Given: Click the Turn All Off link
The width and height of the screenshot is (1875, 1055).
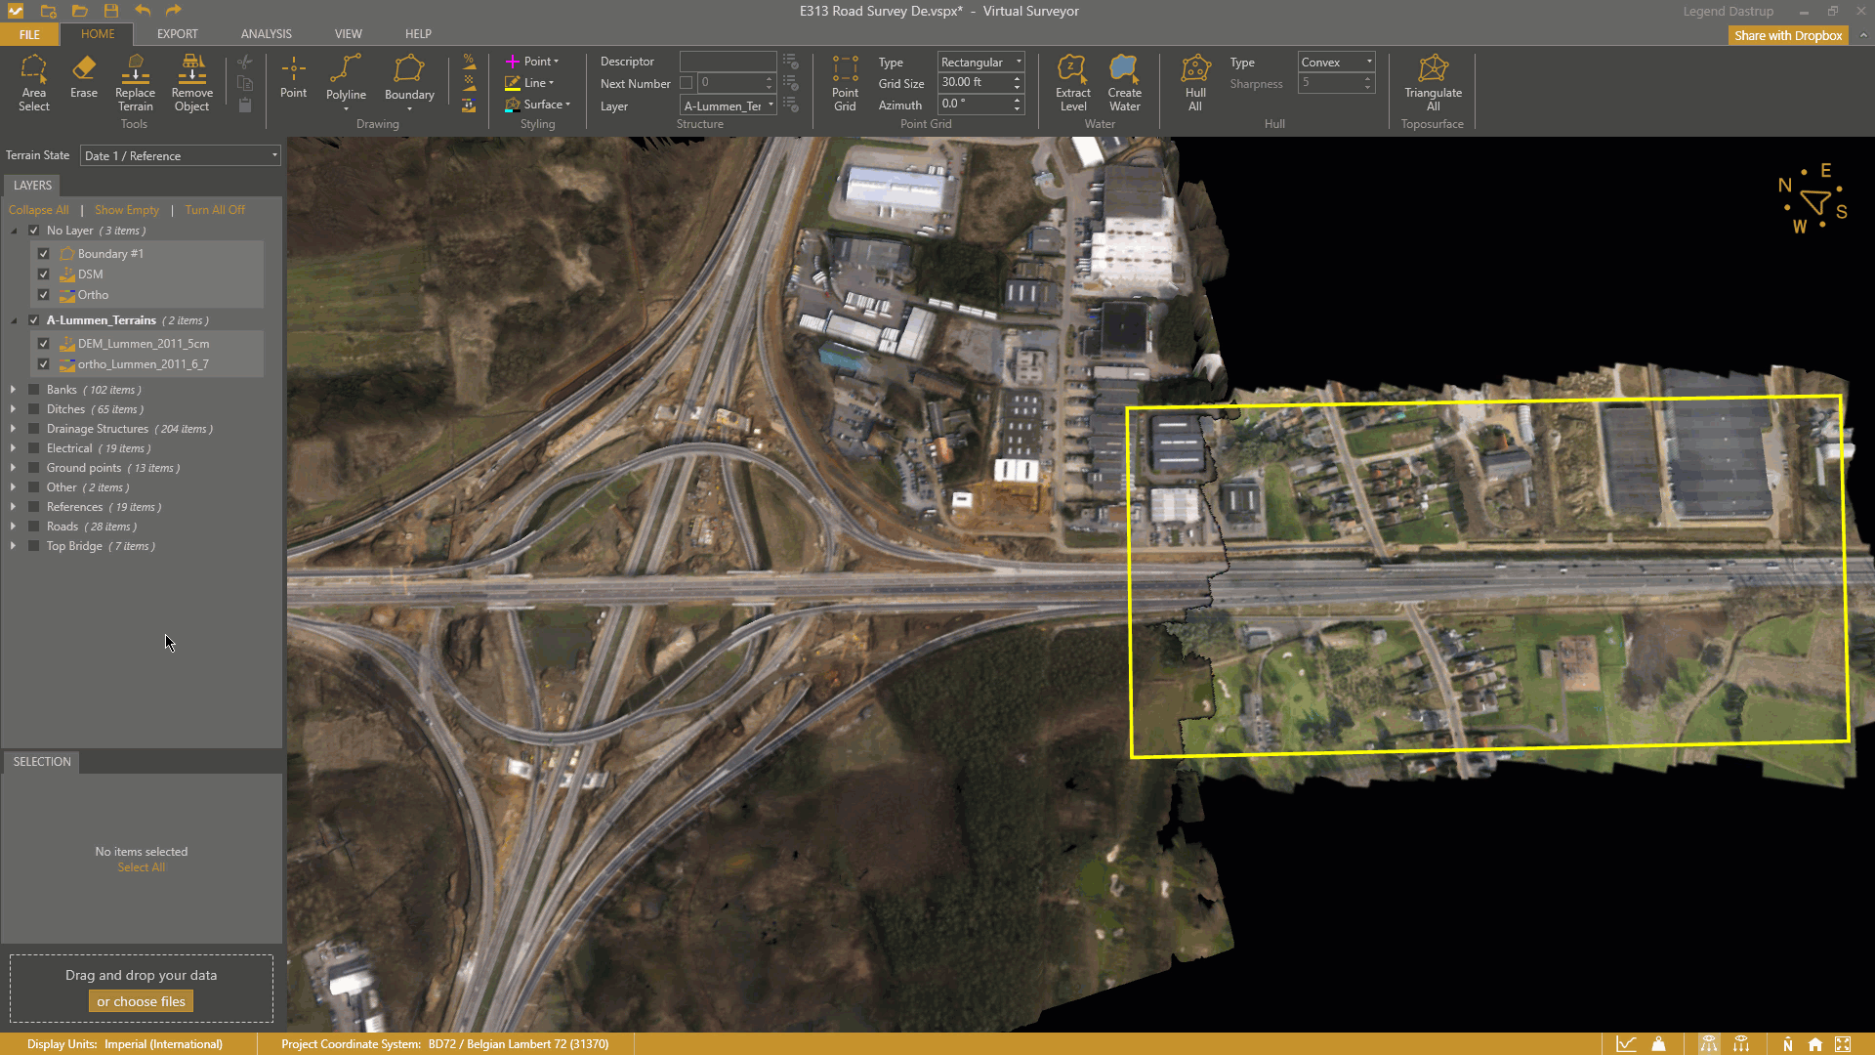Looking at the screenshot, I should tap(215, 210).
